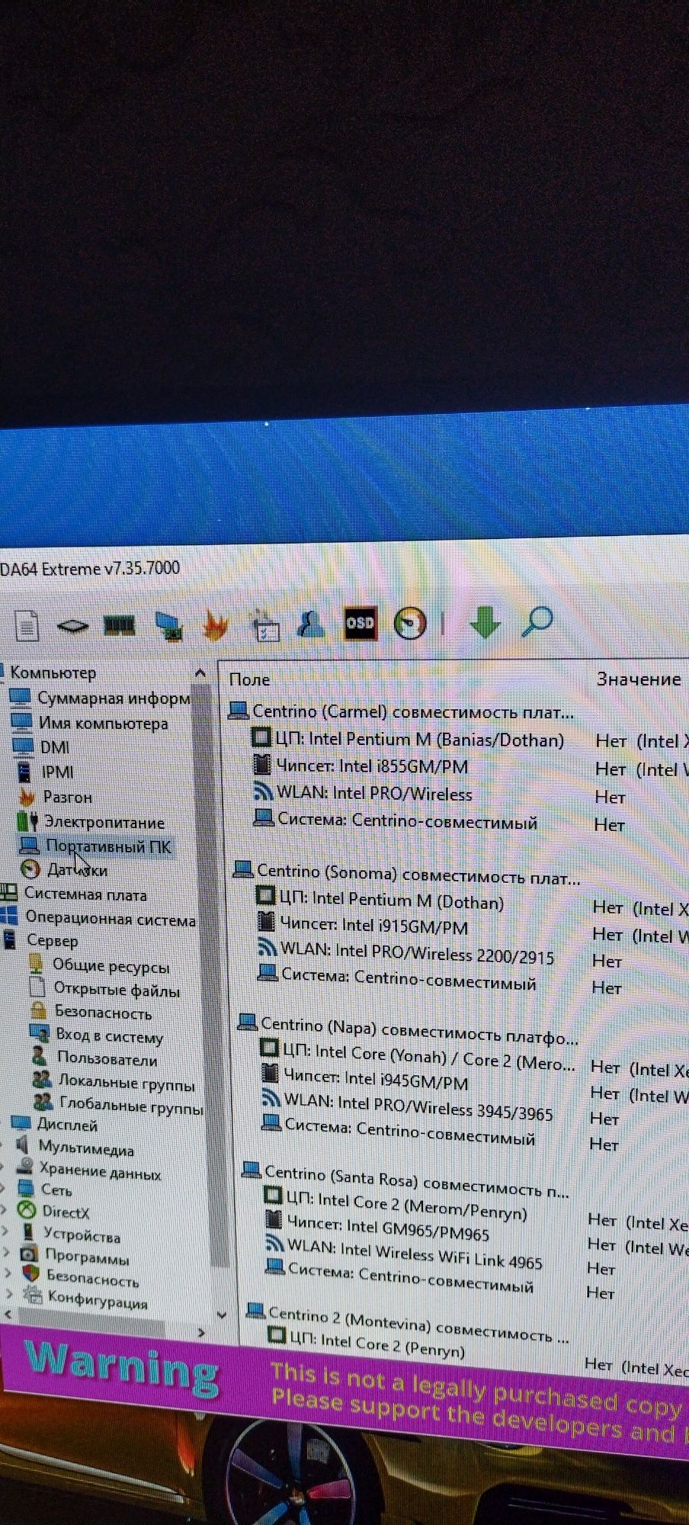Open the OSD panel toolbar icon

361,624
